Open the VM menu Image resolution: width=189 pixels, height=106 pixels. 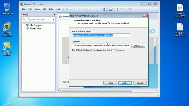click(44, 9)
